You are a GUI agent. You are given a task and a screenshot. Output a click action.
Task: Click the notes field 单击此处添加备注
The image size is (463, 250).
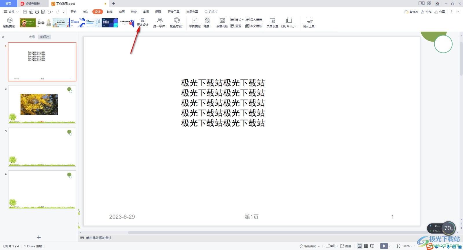click(99, 238)
